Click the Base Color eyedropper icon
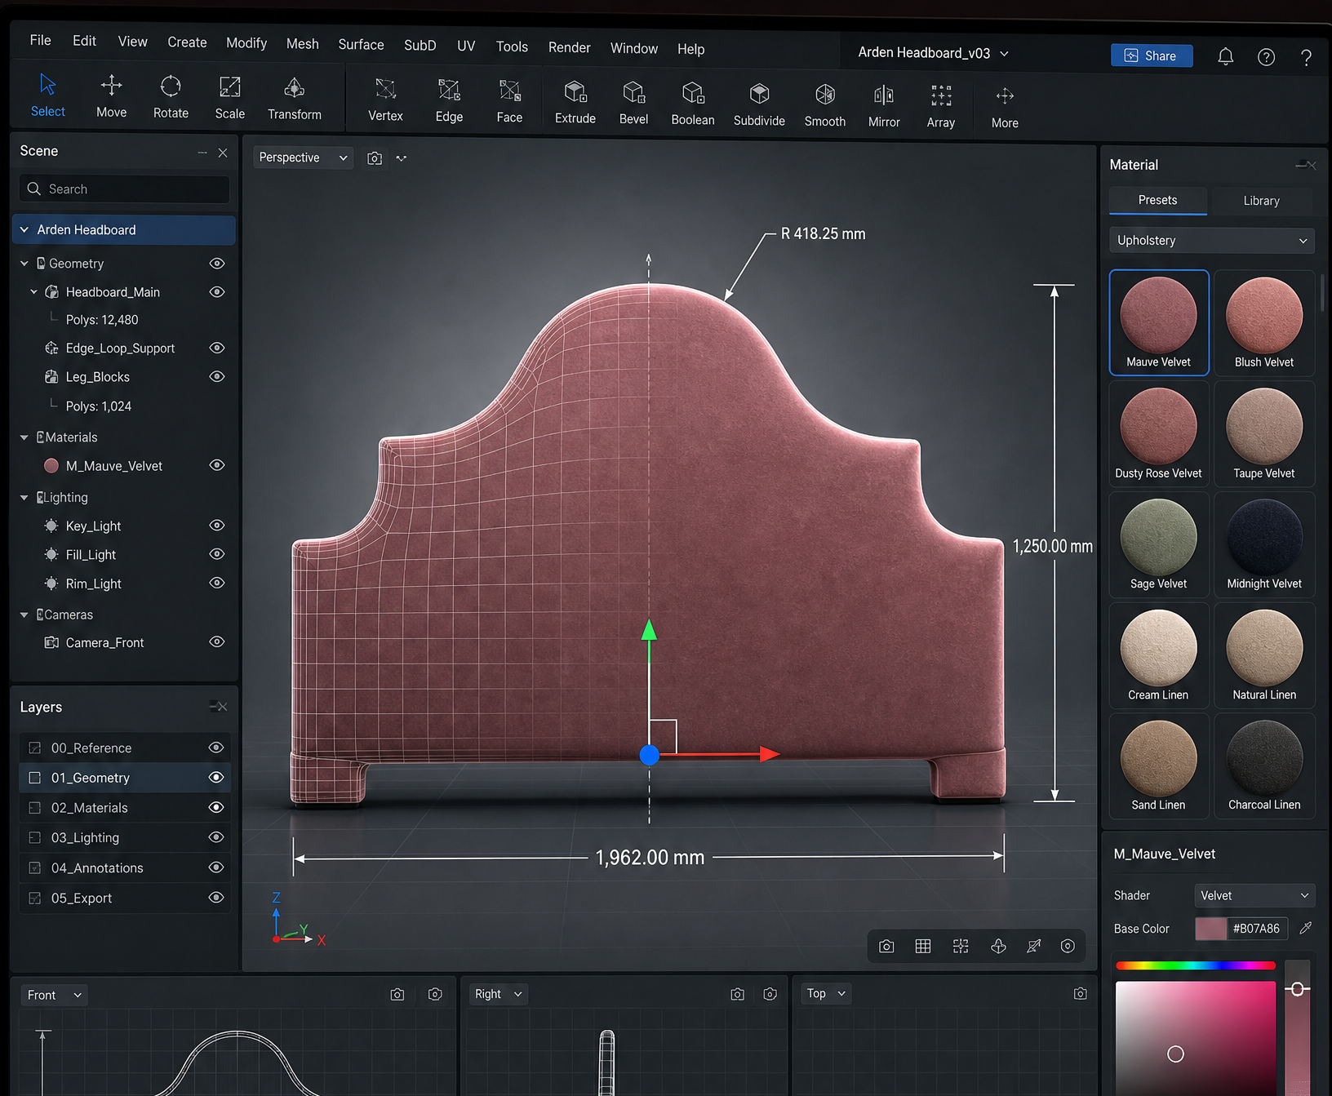 click(x=1305, y=928)
